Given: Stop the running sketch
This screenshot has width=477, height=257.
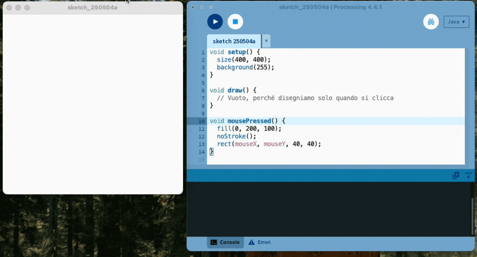Looking at the screenshot, I should [x=235, y=21].
